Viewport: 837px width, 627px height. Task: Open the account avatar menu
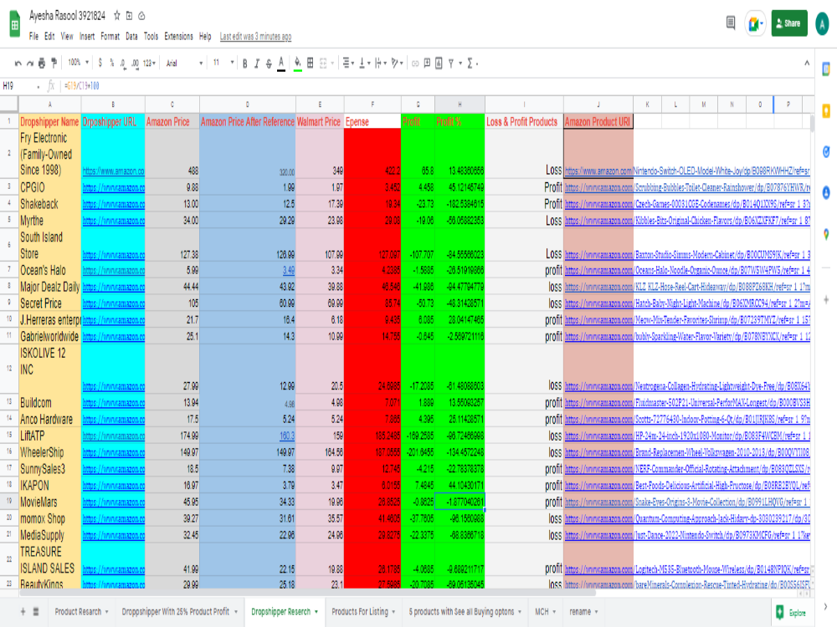(x=822, y=23)
